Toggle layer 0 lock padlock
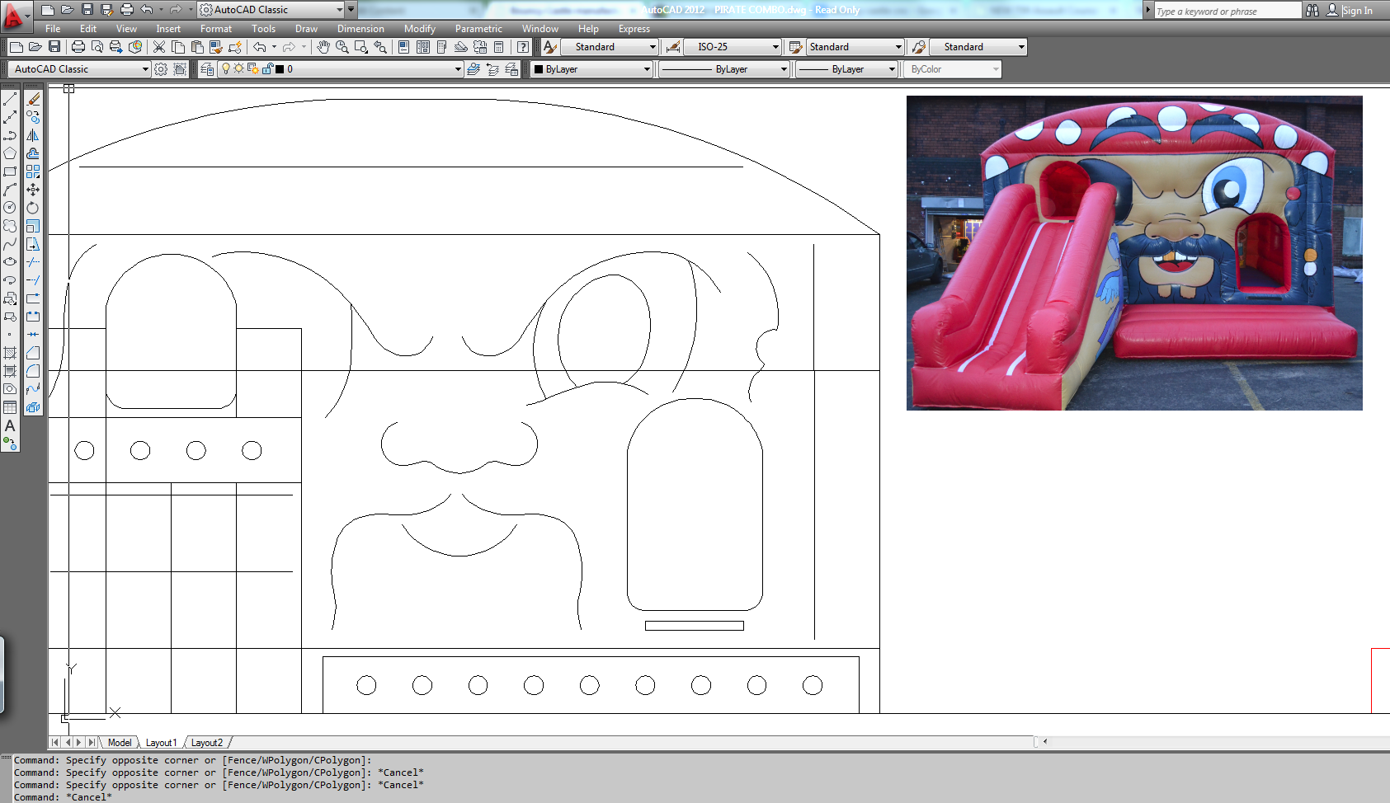Viewport: 1390px width, 803px height. (267, 69)
